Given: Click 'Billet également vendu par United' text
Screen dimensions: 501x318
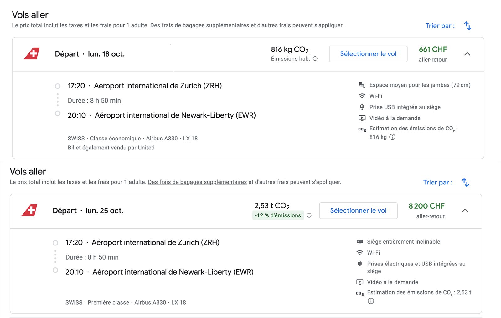Looking at the screenshot, I should (111, 148).
